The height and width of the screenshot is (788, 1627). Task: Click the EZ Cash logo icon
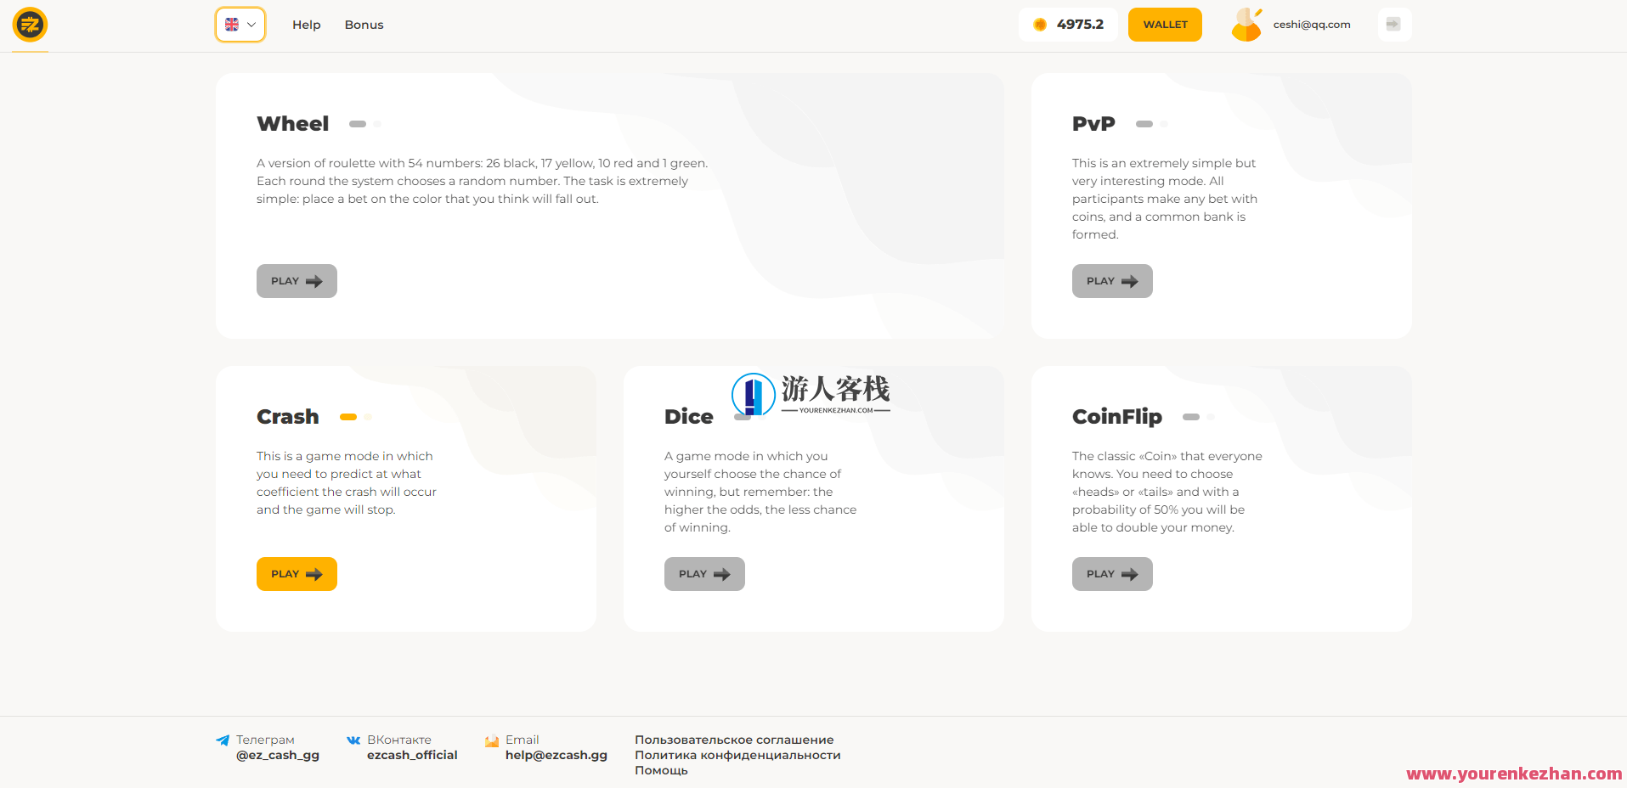point(30,25)
